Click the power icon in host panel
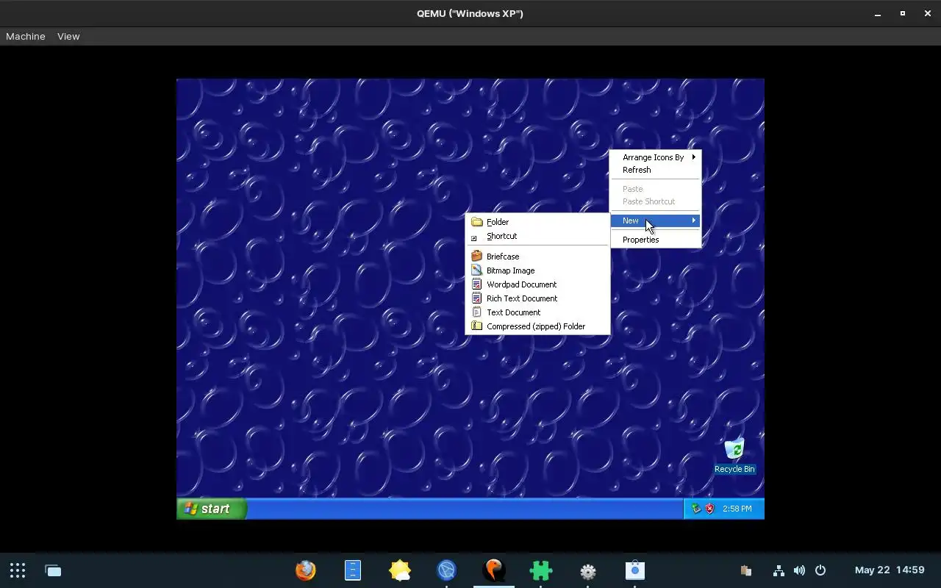Viewport: 941px width, 588px height. point(820,570)
